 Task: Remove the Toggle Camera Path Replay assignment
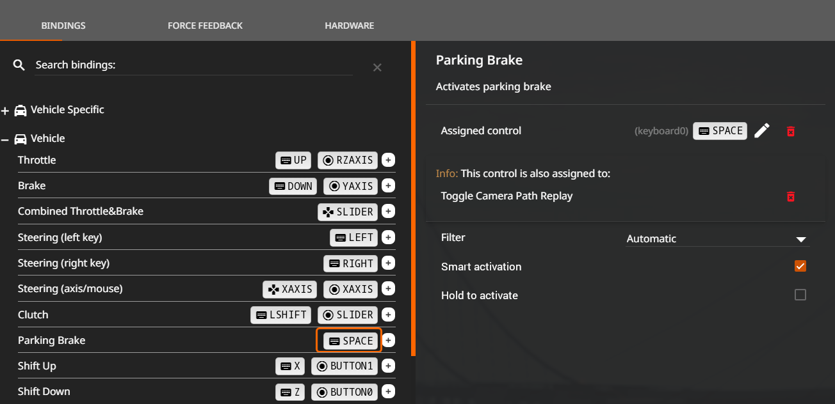tap(791, 197)
